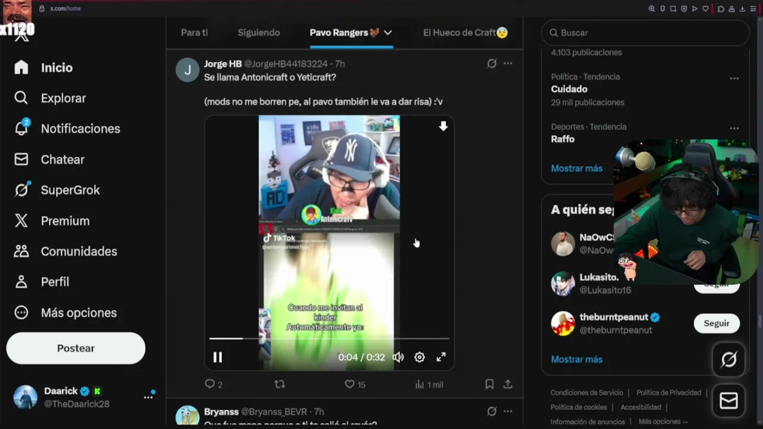Switch to El Hueco de Craft tab
Viewport: 763px width, 429px height.
pos(466,33)
